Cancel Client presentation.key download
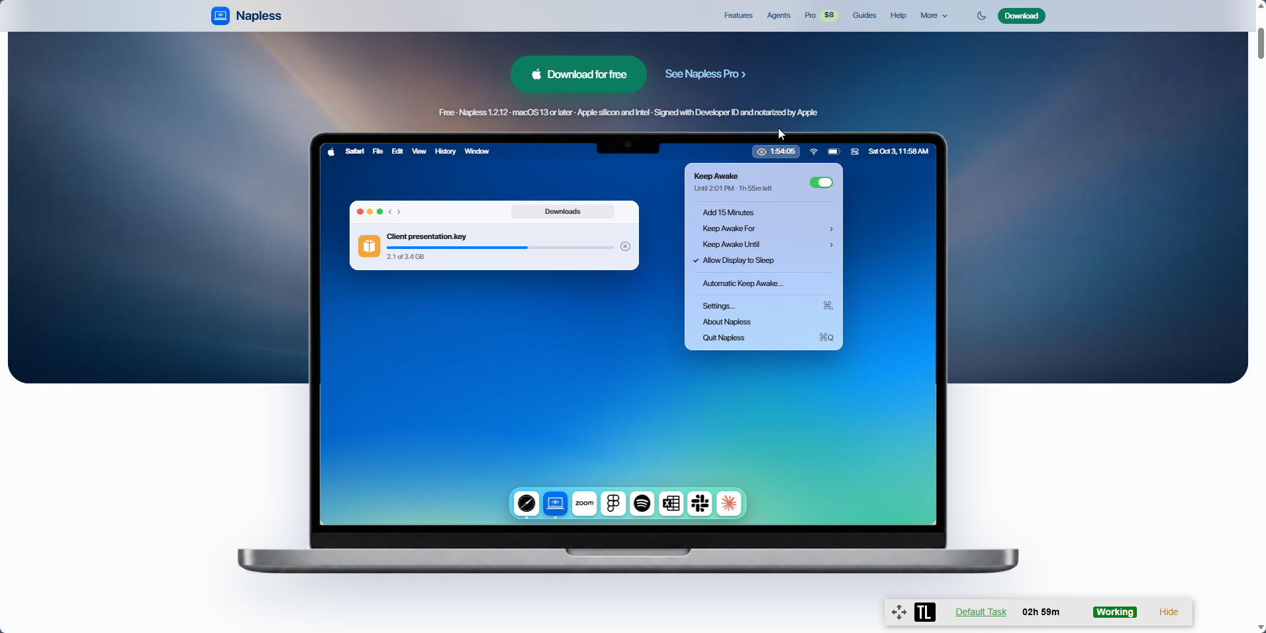 (625, 246)
